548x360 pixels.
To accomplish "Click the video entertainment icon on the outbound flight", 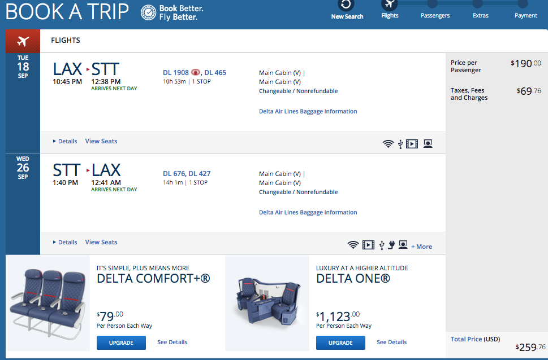I will [412, 143].
